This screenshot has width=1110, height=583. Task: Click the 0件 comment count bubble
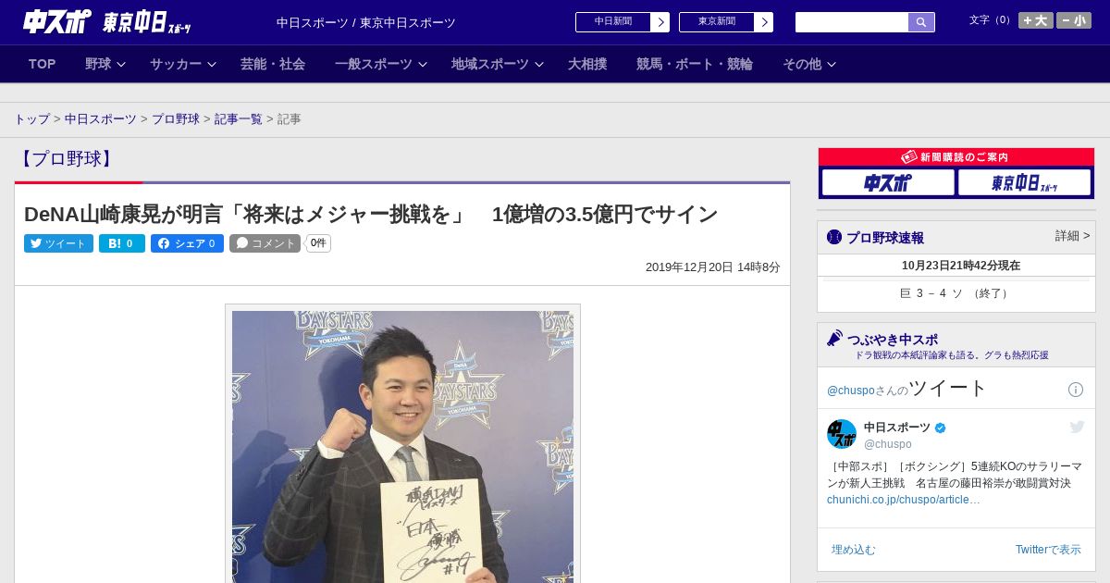(318, 243)
